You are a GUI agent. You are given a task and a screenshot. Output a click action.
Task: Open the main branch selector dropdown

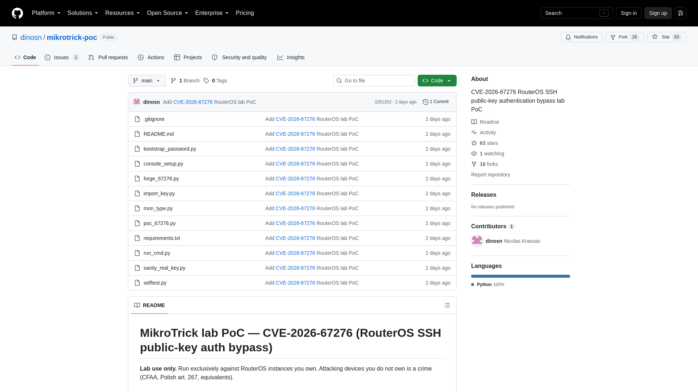[147, 81]
